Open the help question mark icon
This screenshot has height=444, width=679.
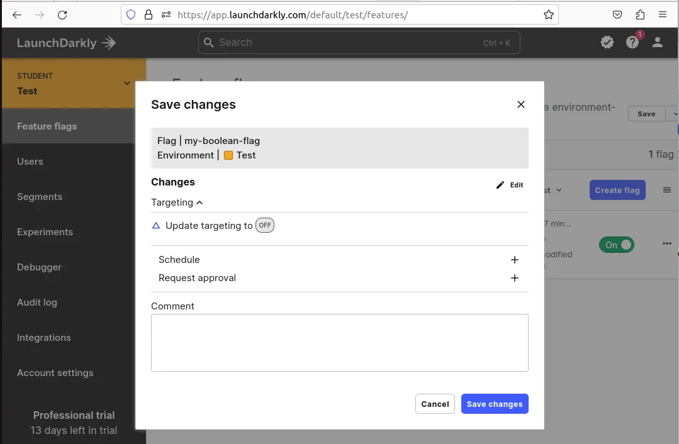632,42
